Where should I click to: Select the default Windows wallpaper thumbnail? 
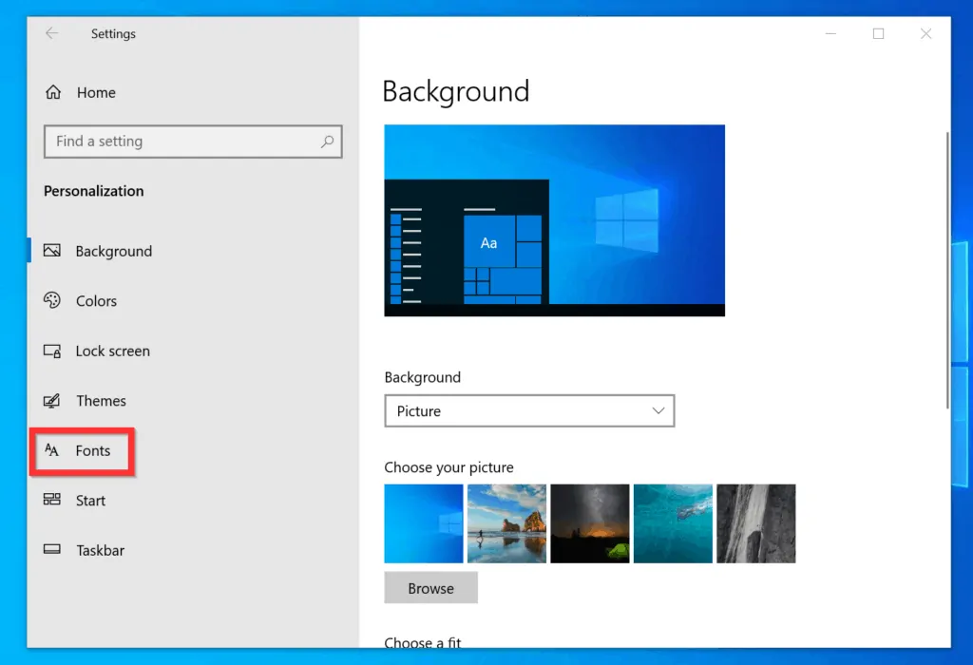pyautogui.click(x=423, y=523)
